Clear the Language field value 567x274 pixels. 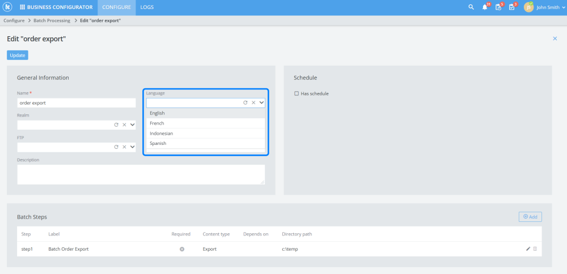(x=253, y=103)
